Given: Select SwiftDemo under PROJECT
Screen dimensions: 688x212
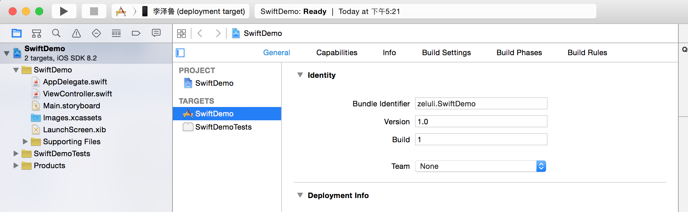Looking at the screenshot, I should click(214, 83).
